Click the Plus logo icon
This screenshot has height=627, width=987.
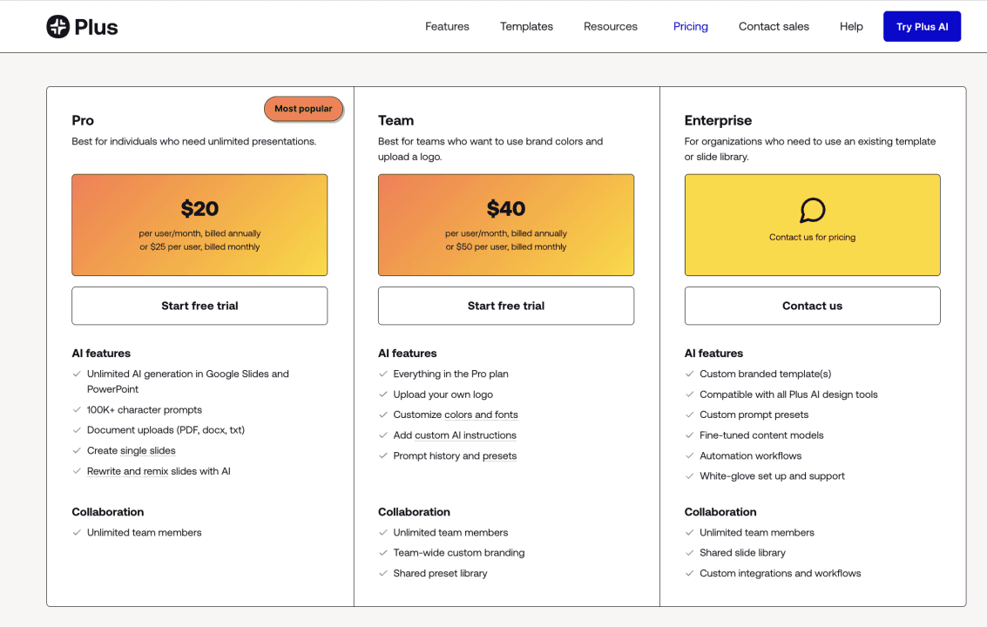click(57, 26)
